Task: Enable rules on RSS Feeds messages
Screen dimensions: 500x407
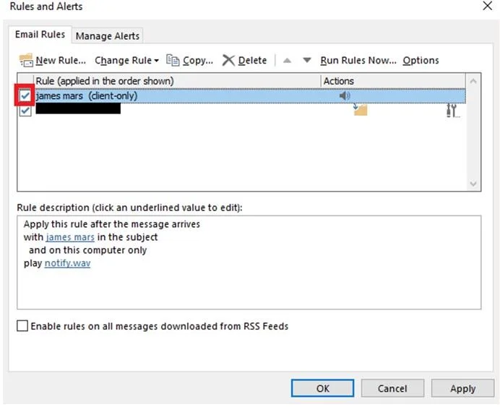Action: tap(22, 325)
